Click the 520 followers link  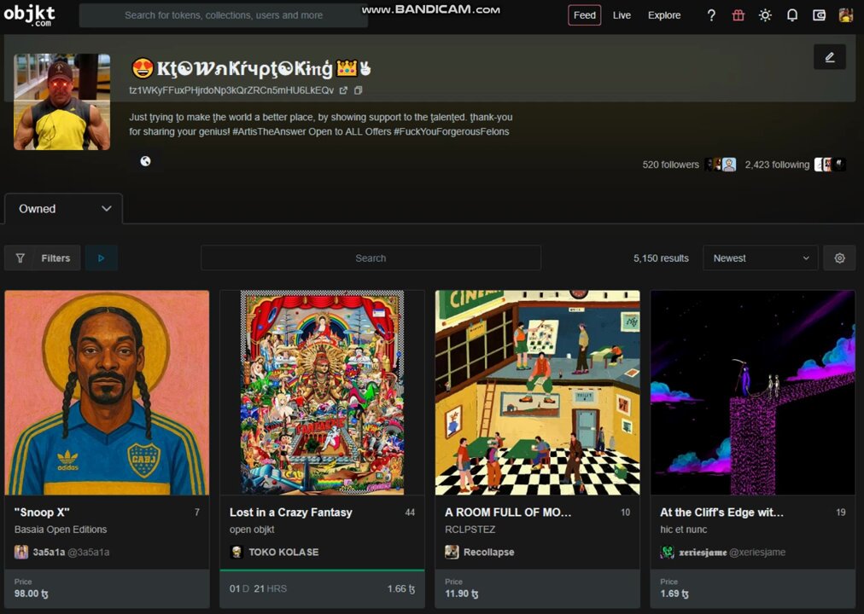(670, 165)
